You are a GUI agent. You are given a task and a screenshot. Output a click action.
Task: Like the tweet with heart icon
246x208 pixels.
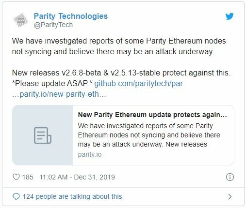pyautogui.click(x=16, y=177)
